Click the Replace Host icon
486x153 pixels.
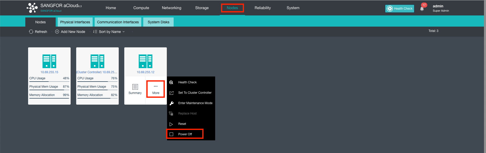pos(171,113)
